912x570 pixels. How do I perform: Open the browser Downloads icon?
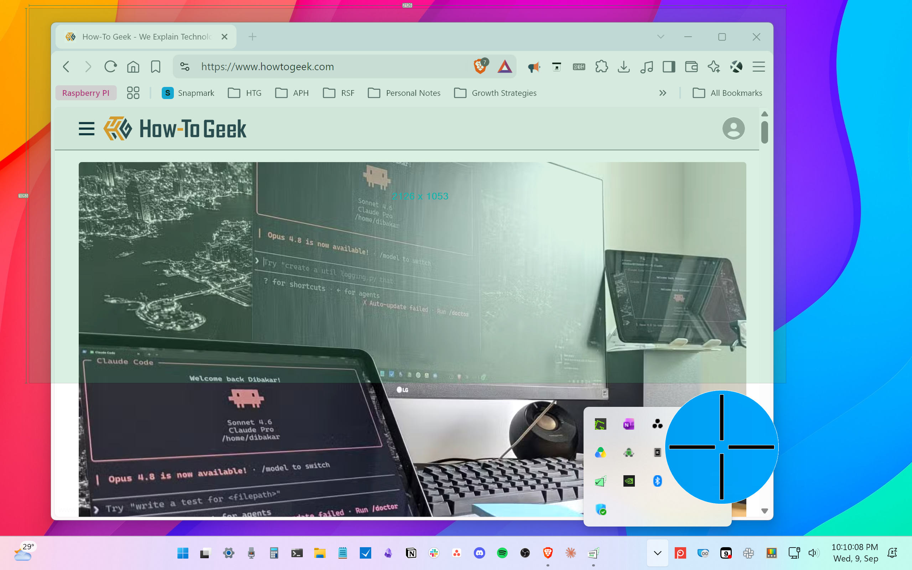click(624, 67)
